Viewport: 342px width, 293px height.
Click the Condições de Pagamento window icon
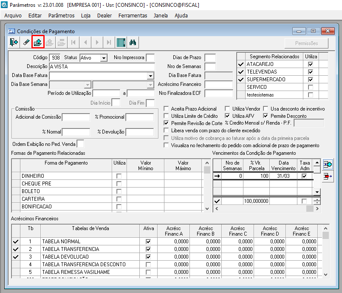[x=11, y=31]
